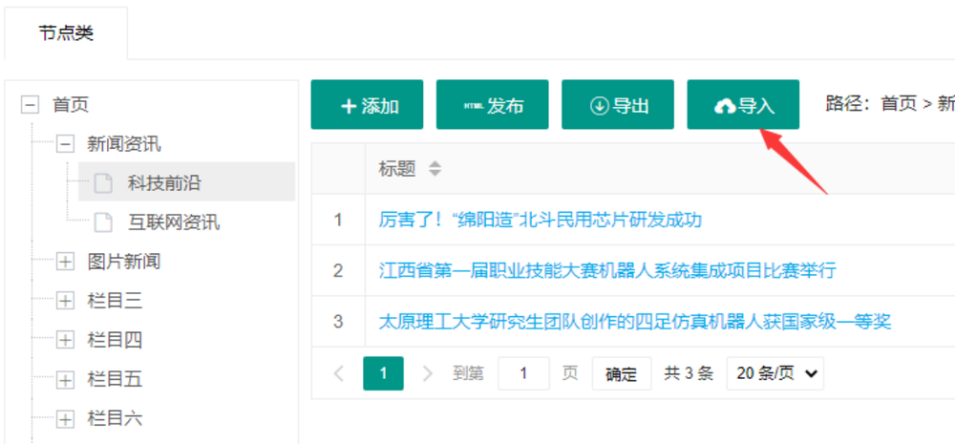Open the 绵阳造北斗民用芯片 article link
The image size is (955, 444).
(x=540, y=220)
